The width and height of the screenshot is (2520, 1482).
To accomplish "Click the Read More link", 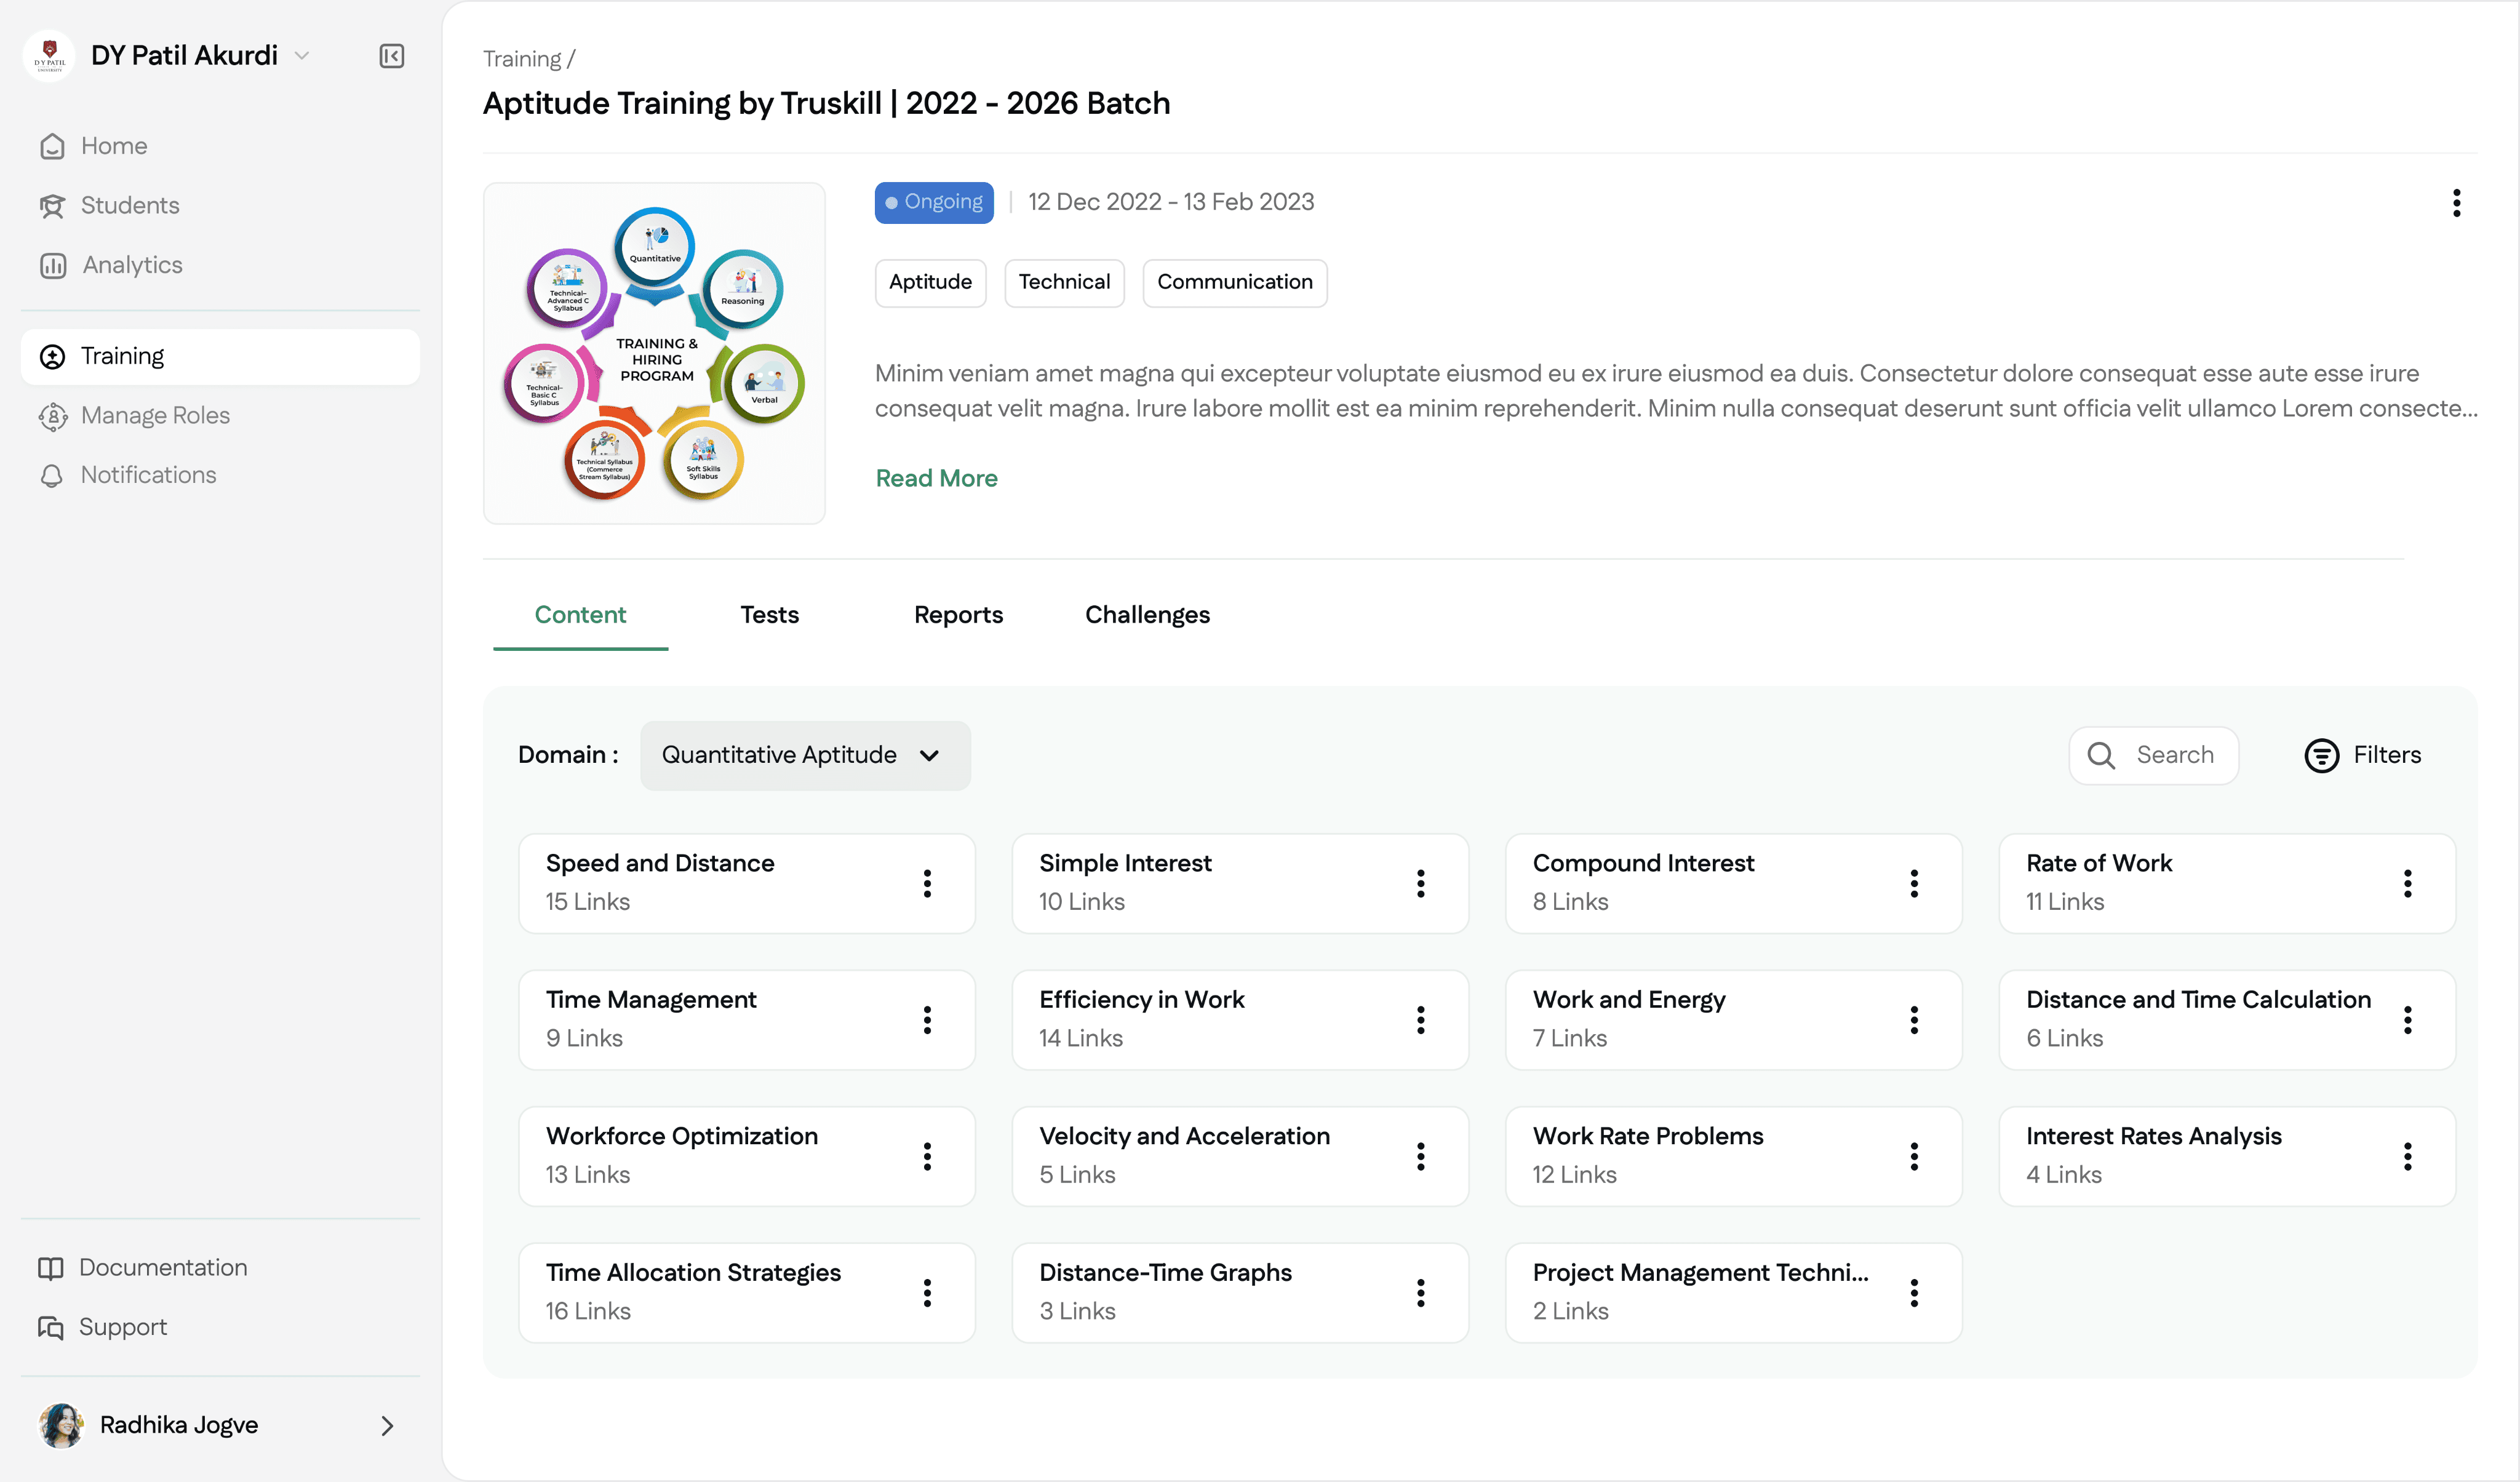I will click(x=936, y=478).
